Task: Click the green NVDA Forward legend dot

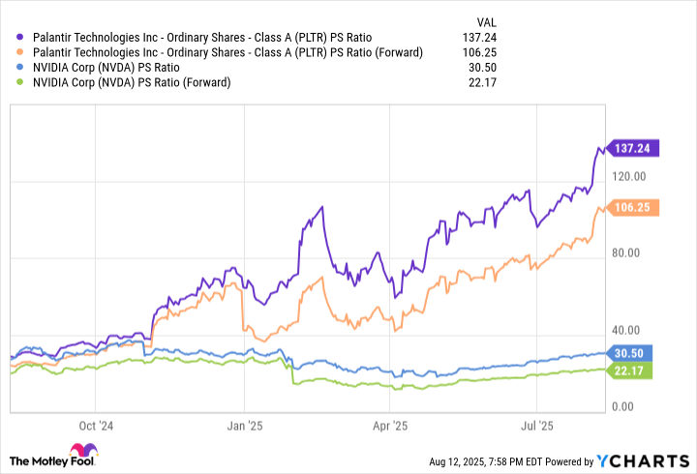Action: pos(21,82)
